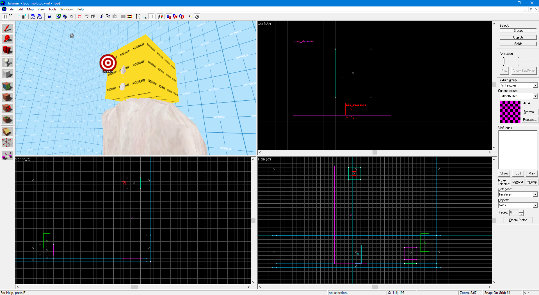Open the Window menu
539x295 pixels.
click(67, 9)
